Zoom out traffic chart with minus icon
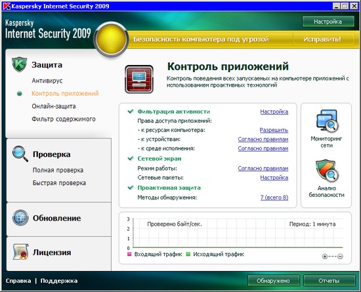The width and height of the screenshot is (361, 292). tap(340, 256)
